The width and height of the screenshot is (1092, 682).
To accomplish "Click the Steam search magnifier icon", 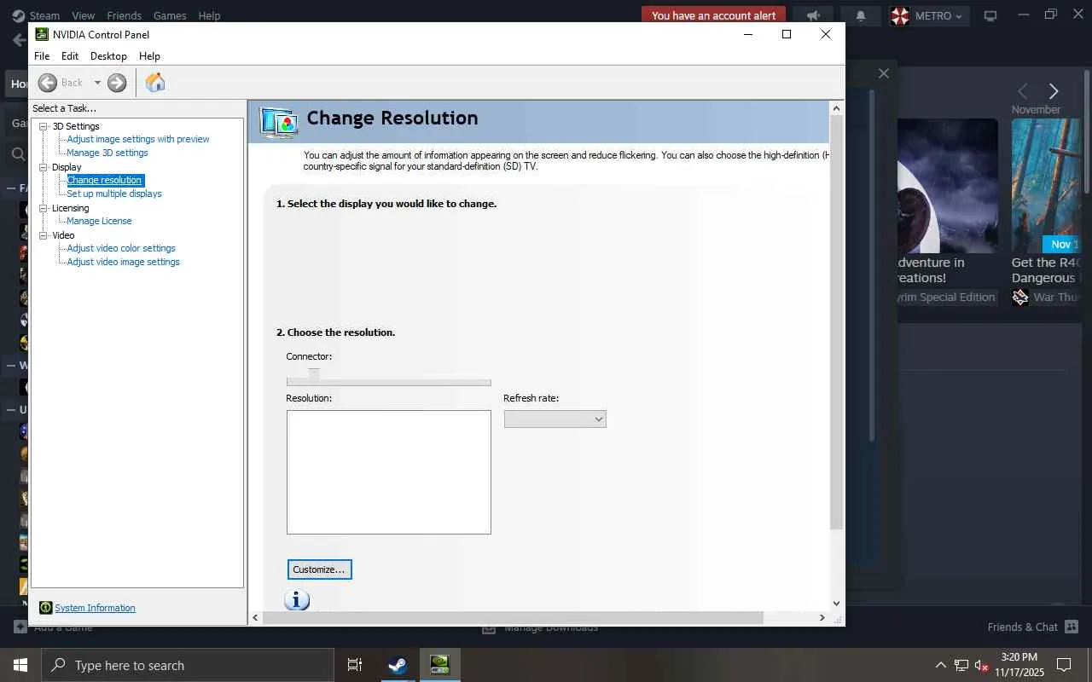I will point(18,154).
